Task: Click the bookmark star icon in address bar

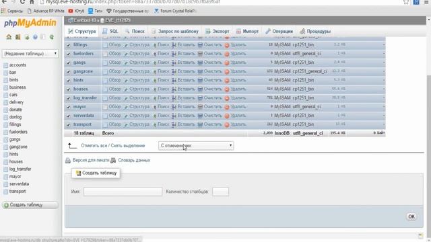Action: click(x=406, y=2)
